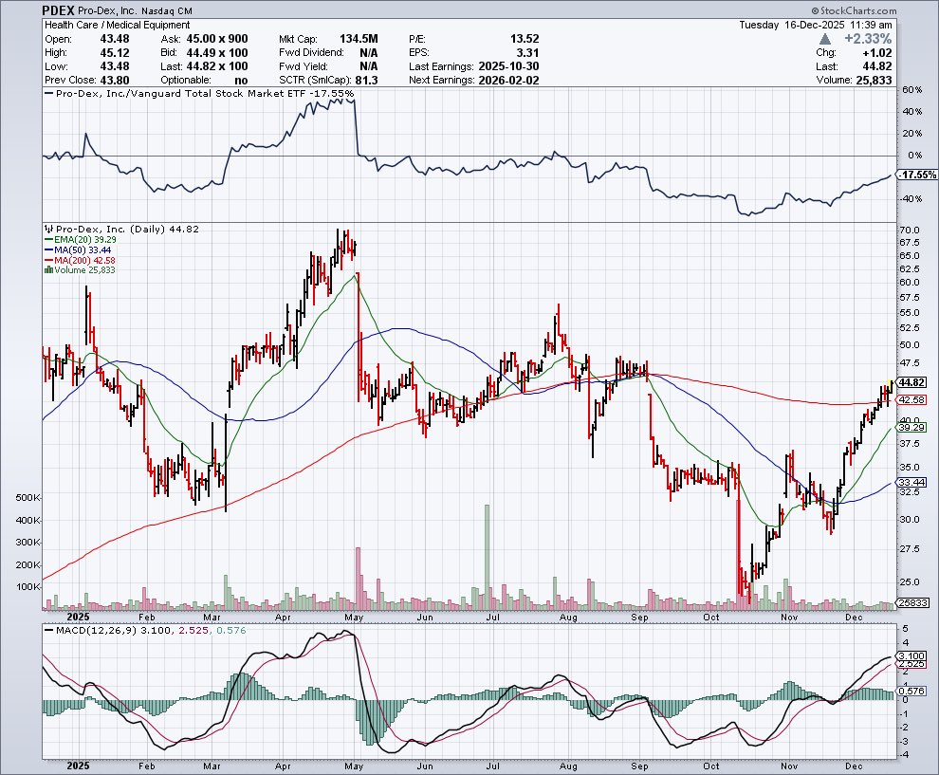Click the Bid value 44.49 x 100
Screen dimensions: 939x775
pyautogui.click(x=217, y=53)
